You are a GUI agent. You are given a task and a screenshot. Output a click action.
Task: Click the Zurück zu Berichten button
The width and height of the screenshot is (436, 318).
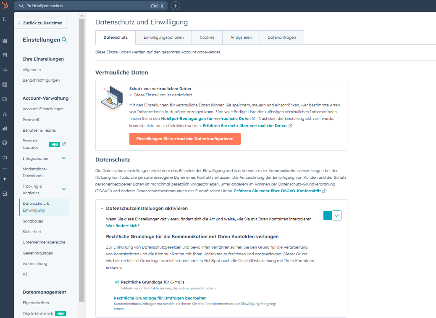tap(40, 23)
